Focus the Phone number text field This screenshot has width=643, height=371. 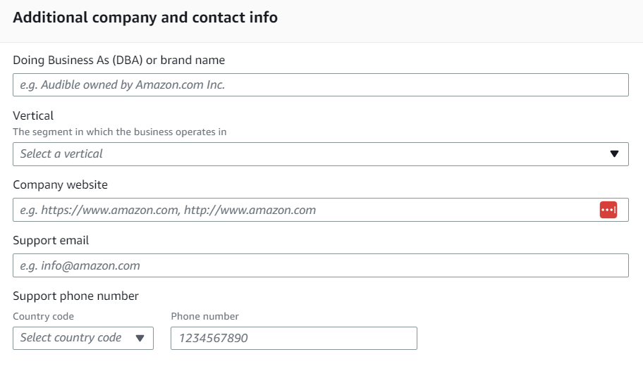click(293, 338)
